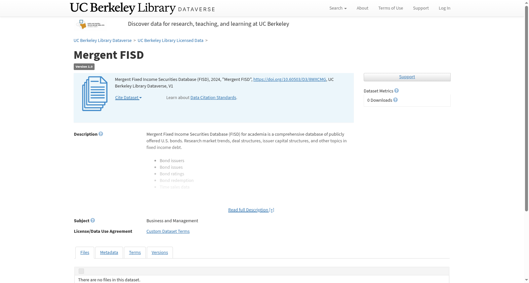Show help for Dataset Metrics
The image size is (529, 283).
tap(396, 91)
